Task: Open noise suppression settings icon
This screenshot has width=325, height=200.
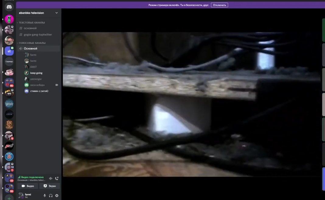Action: [51, 178]
